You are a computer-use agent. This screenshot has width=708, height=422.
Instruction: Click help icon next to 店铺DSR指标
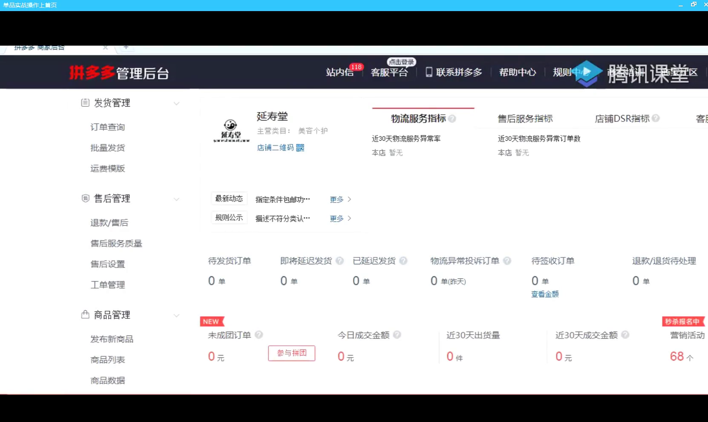(x=656, y=118)
